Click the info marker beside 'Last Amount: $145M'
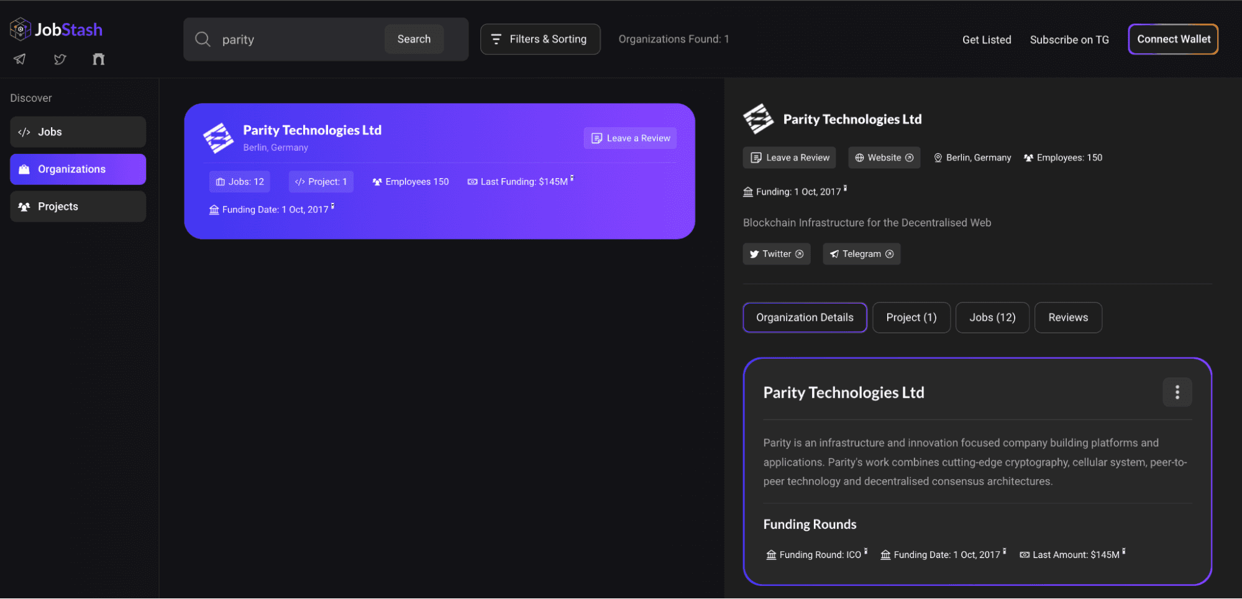This screenshot has width=1242, height=599. pos(1123,551)
